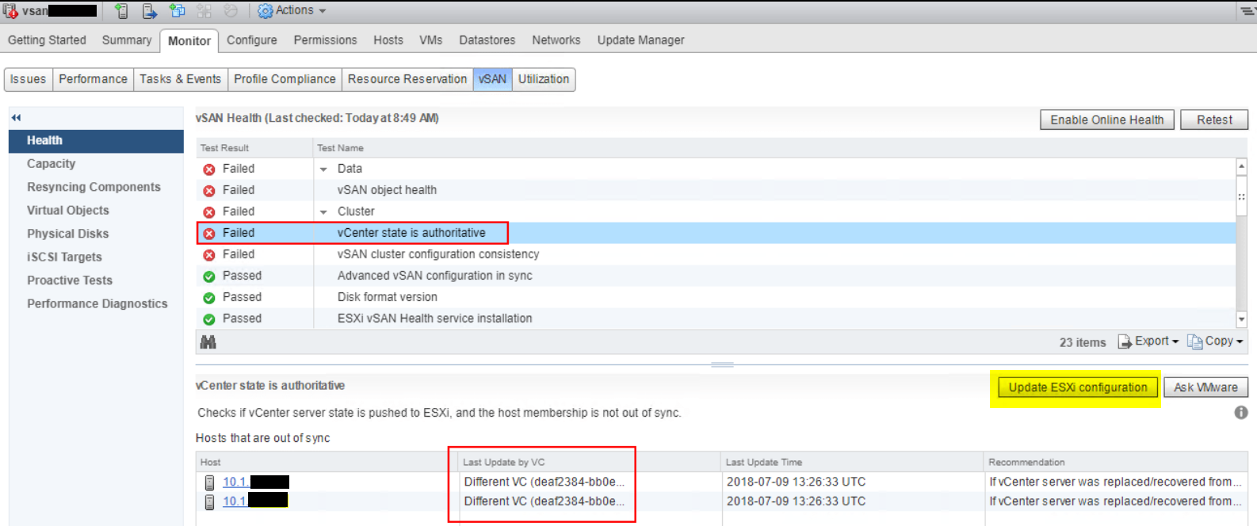The width and height of the screenshot is (1257, 526).
Task: Click the Ask VMware button
Action: coord(1205,387)
